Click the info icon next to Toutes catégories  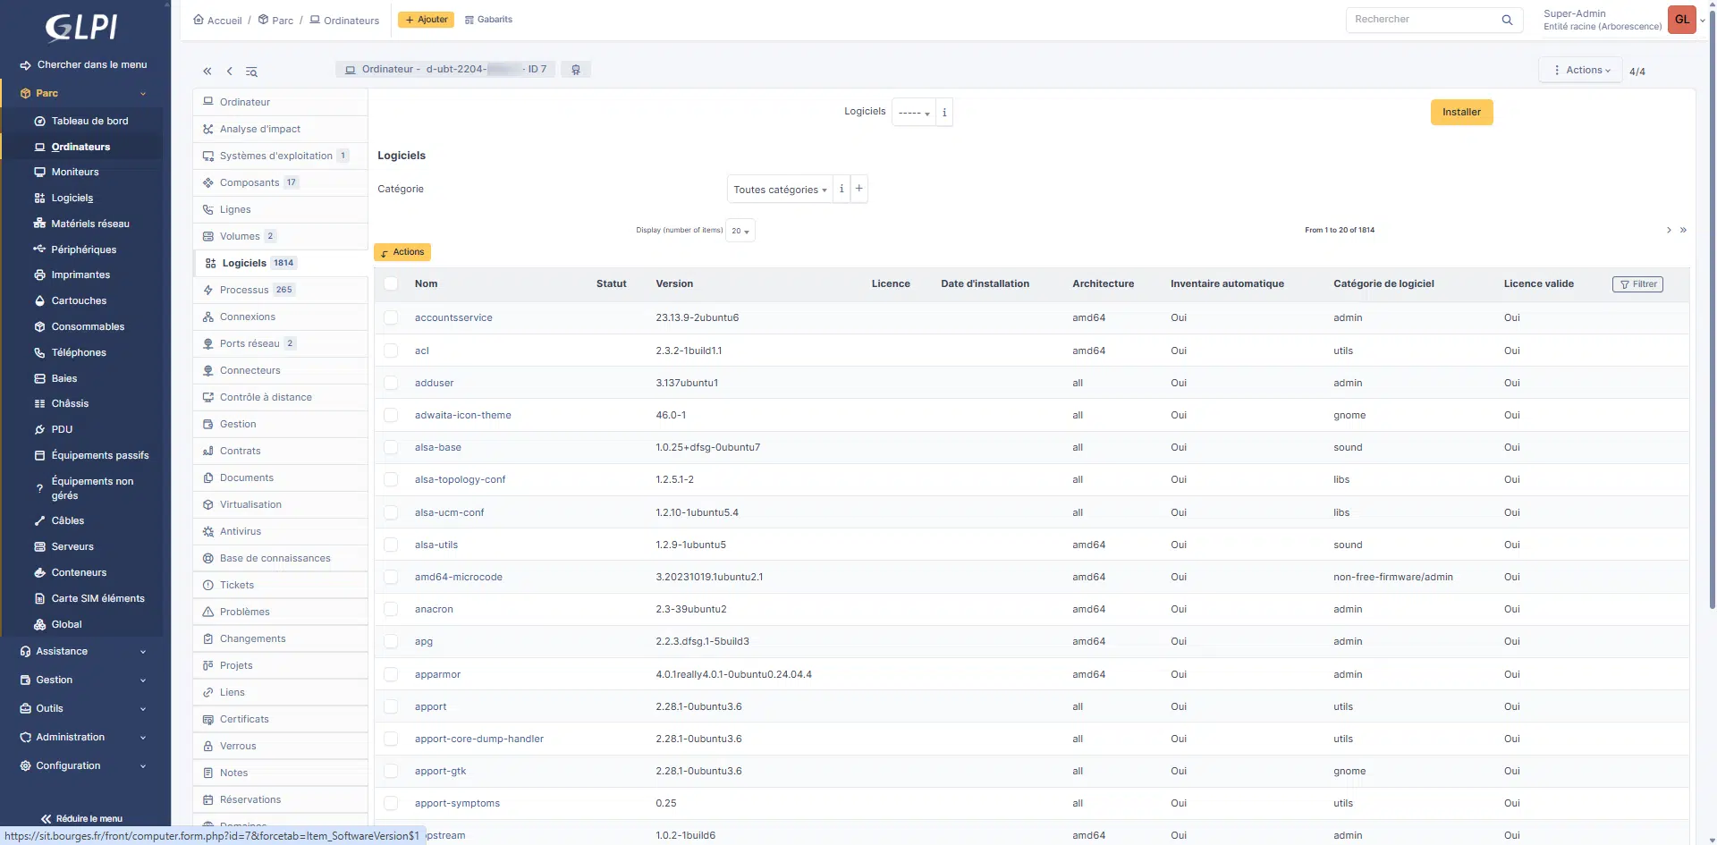842,189
